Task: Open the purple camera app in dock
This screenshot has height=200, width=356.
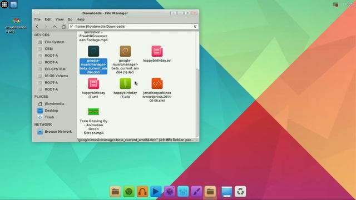Action: 169,192
